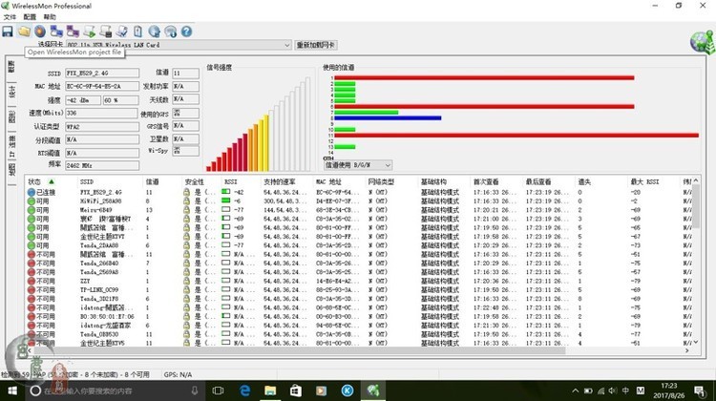Click the blue connected status icon for FYX_B529_2.4G
Screen dimensions: 716x401
(32, 192)
